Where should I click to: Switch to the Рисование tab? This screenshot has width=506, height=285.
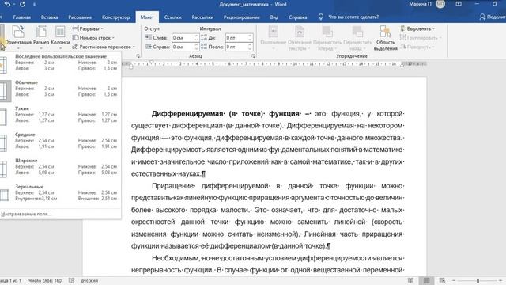tap(80, 17)
